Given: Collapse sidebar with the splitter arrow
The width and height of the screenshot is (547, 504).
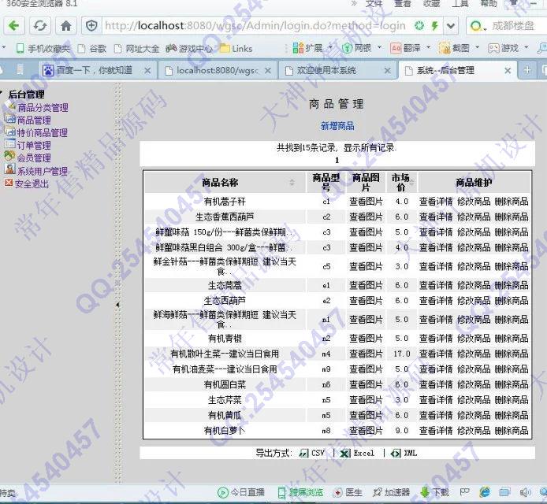Looking at the screenshot, I should pos(118,305).
